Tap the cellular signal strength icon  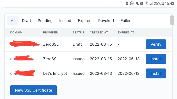click(151, 4)
